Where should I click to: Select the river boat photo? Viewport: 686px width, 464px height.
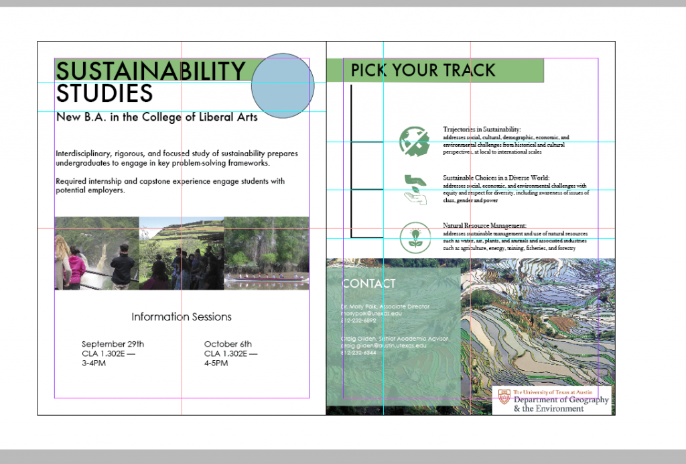267,253
